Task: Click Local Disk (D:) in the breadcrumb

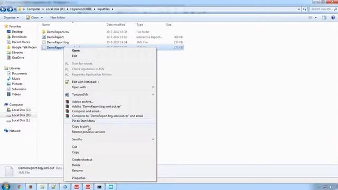Action: pyautogui.click(x=55, y=9)
